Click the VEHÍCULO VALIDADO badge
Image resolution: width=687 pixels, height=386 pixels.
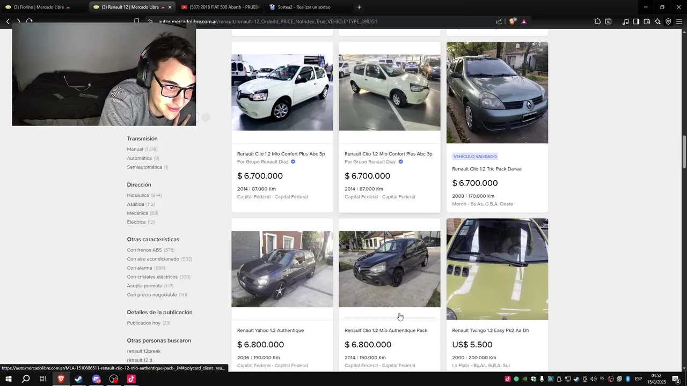click(475, 157)
